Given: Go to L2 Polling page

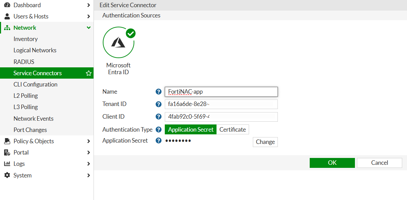Looking at the screenshot, I should [x=26, y=96].
